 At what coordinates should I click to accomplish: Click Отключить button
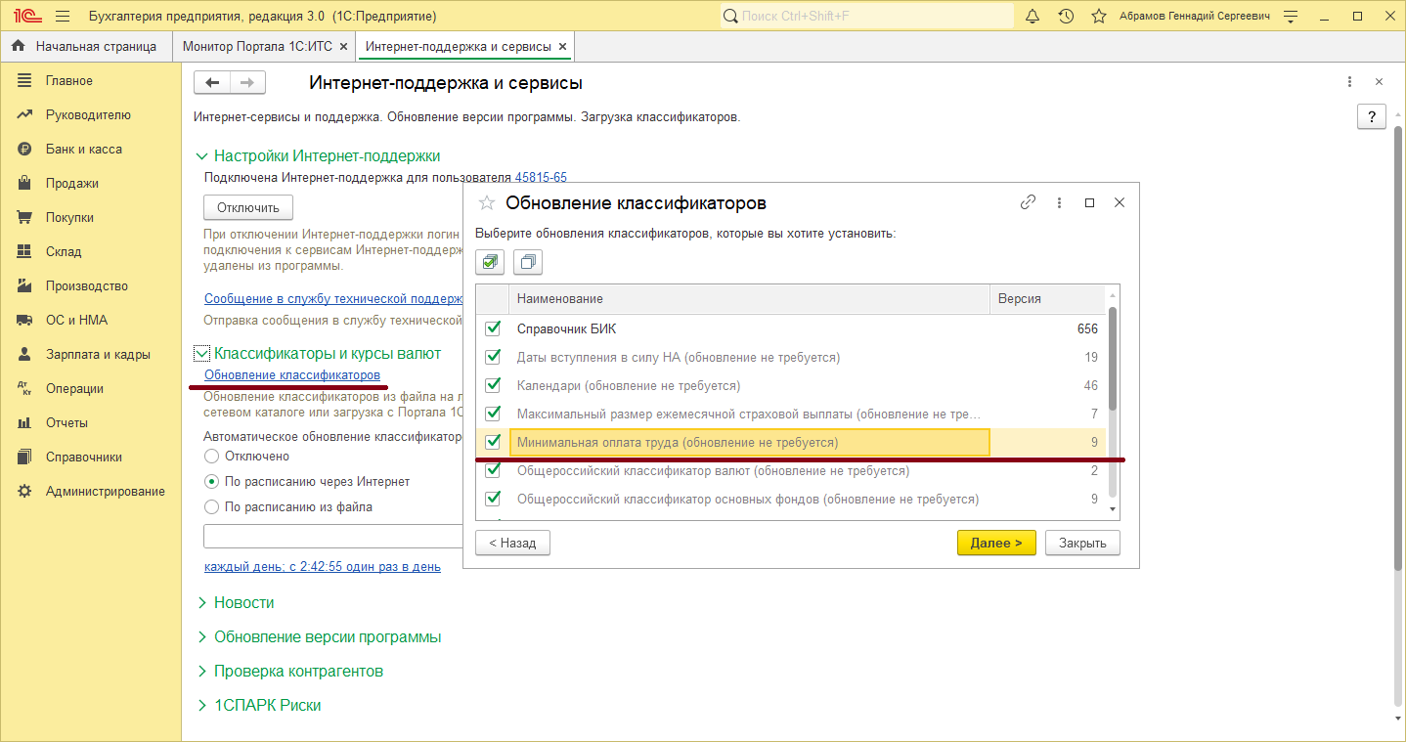[248, 207]
